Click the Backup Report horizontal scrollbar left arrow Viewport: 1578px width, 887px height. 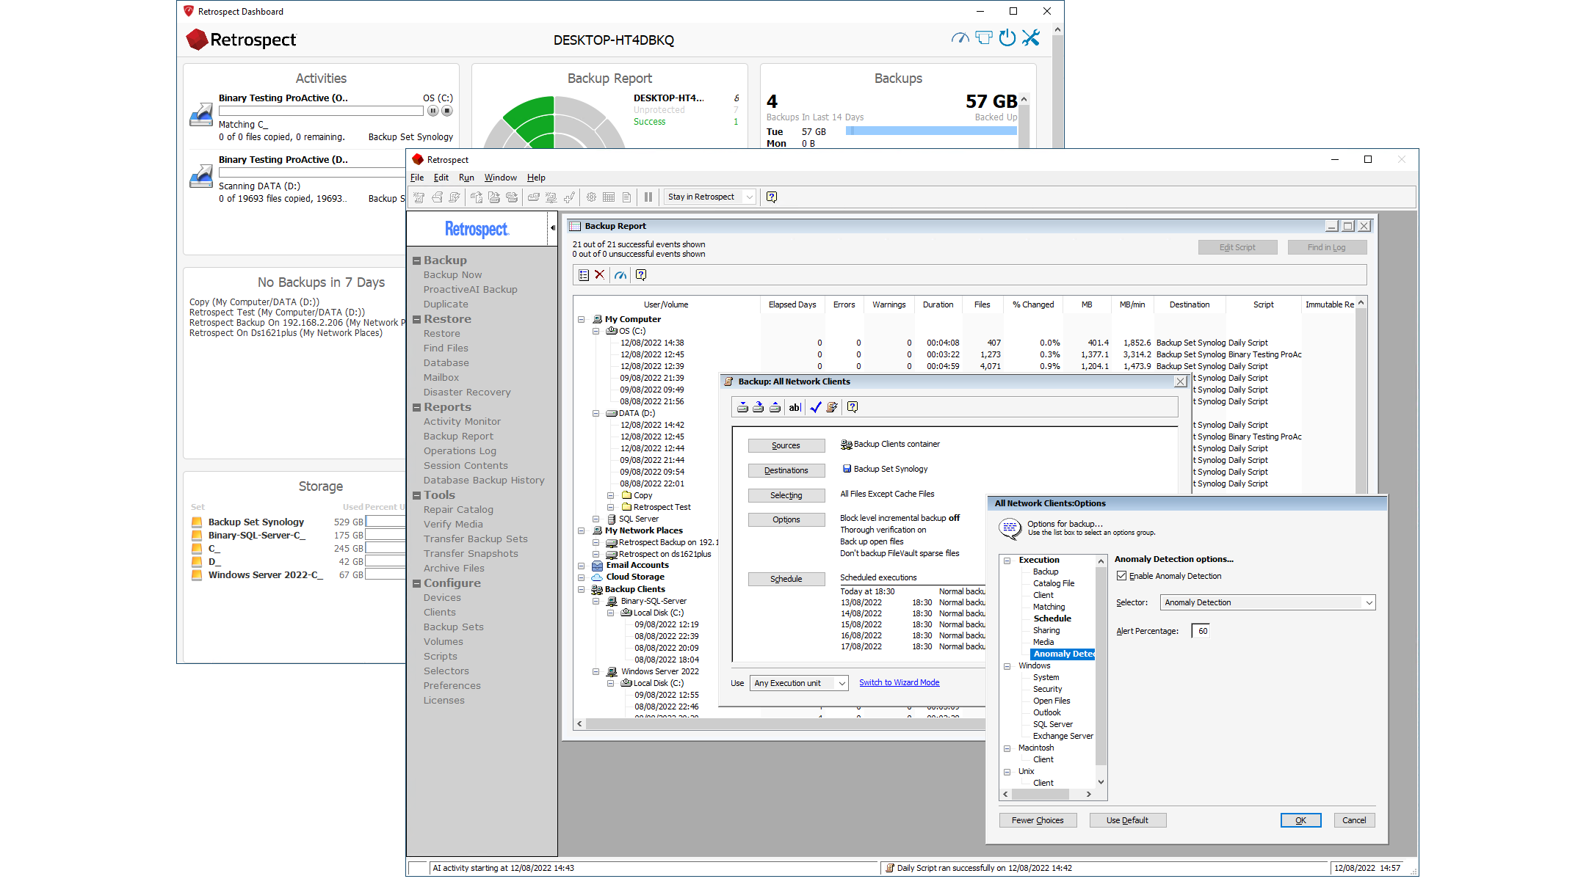point(580,724)
